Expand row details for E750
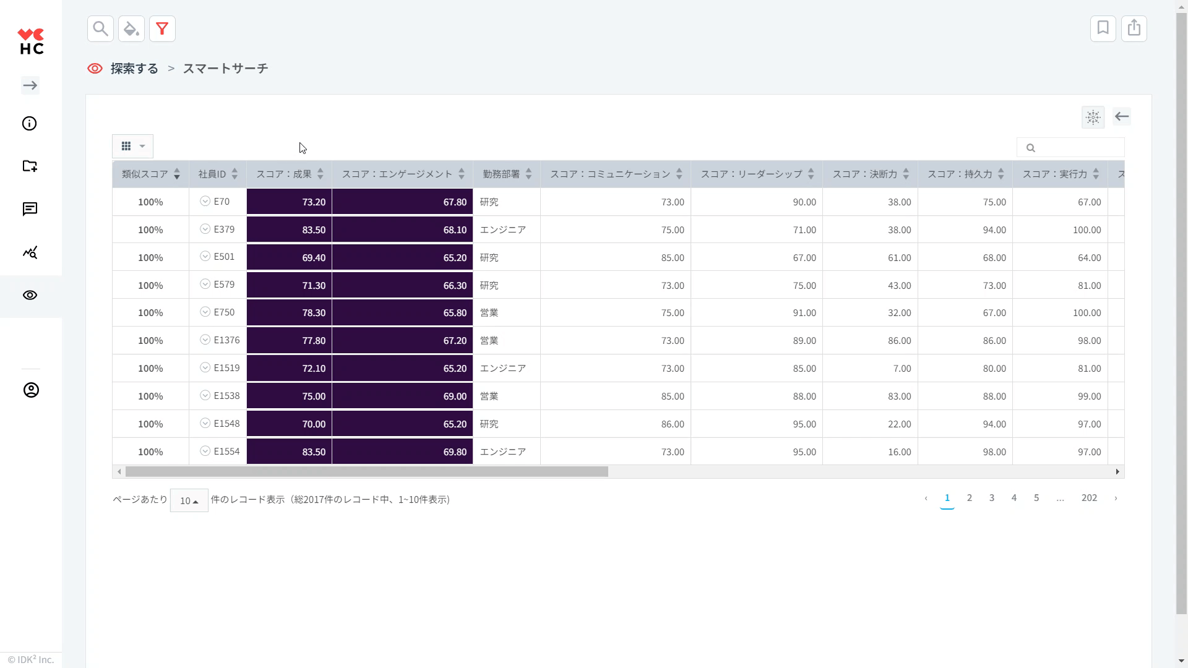The image size is (1188, 668). (205, 312)
